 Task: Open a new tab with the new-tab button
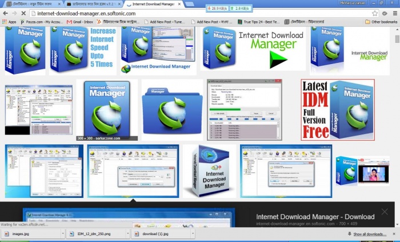(189, 4)
